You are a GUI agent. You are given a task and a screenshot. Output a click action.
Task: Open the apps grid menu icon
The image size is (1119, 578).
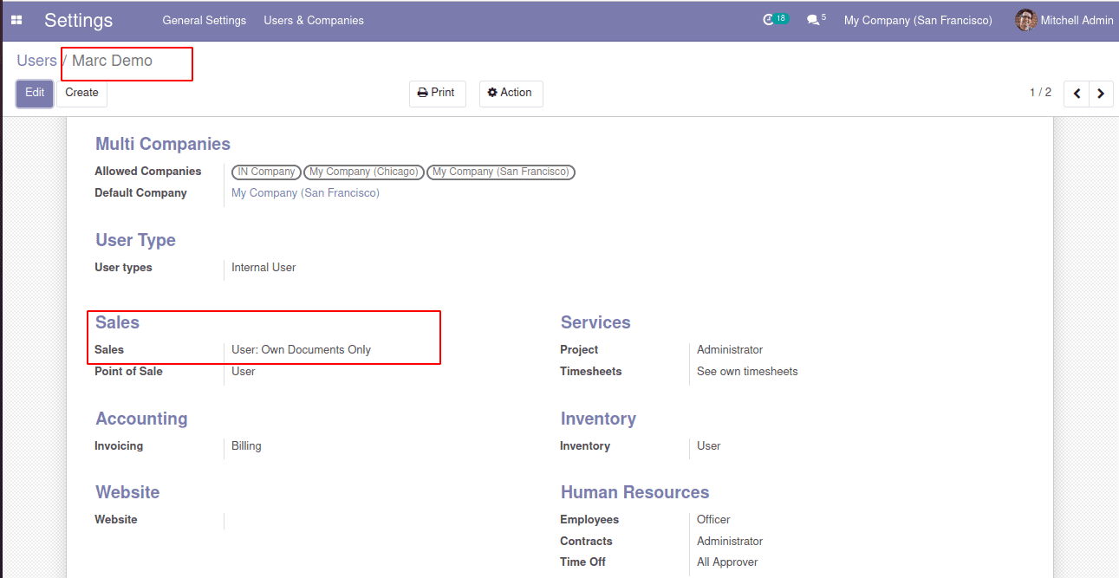[16, 20]
